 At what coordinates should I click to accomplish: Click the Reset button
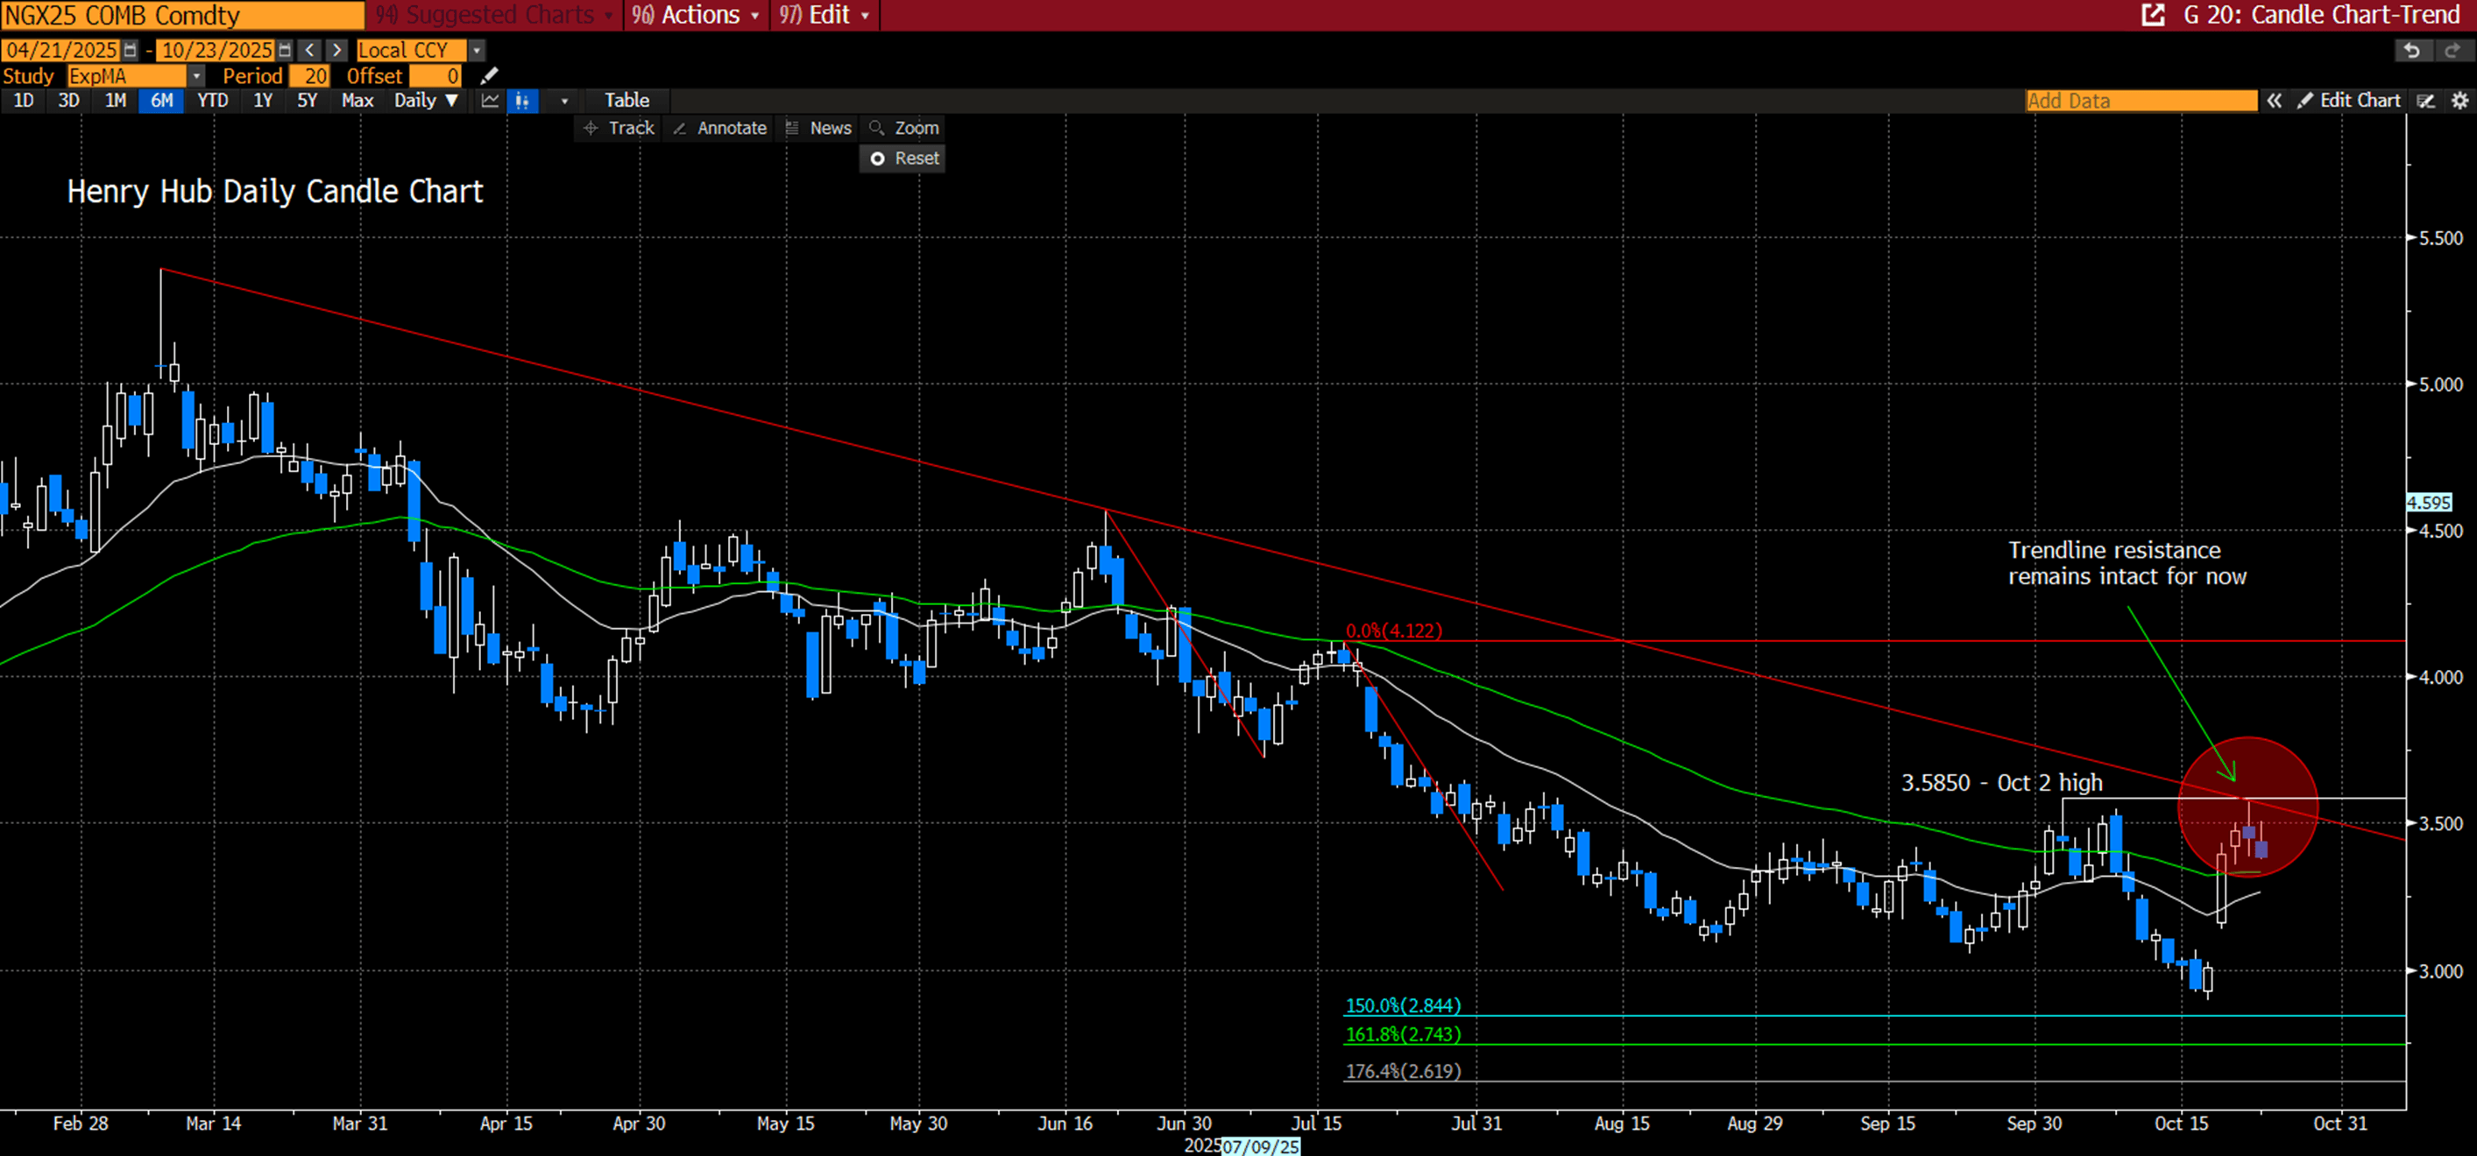(904, 159)
